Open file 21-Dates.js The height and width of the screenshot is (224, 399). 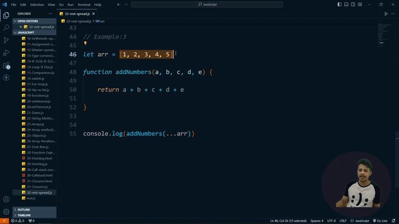pos(35,113)
